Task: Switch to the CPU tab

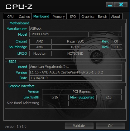Action: 10,17
